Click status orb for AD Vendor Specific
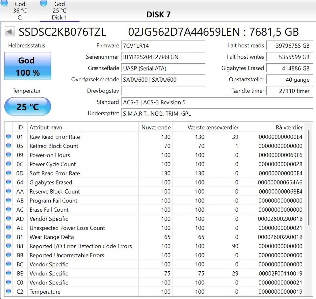The height and width of the screenshot is (299, 316). (x=9, y=218)
